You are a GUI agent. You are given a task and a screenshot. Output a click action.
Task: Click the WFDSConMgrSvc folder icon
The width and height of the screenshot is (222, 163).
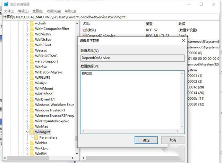click(32, 72)
